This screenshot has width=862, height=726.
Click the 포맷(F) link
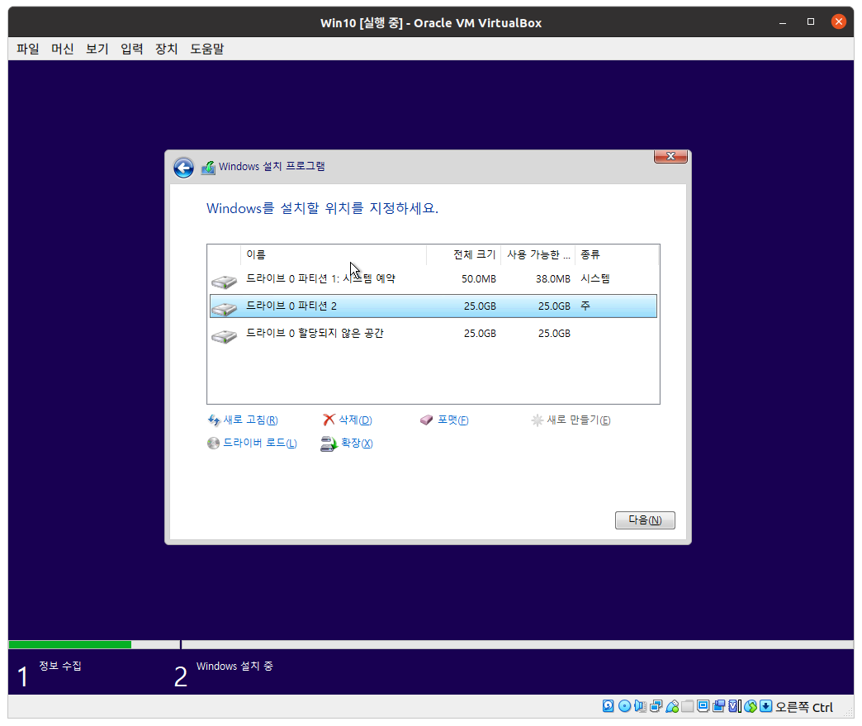tap(453, 420)
